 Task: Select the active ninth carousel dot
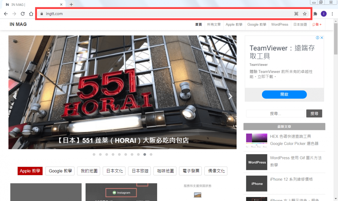(x=145, y=154)
